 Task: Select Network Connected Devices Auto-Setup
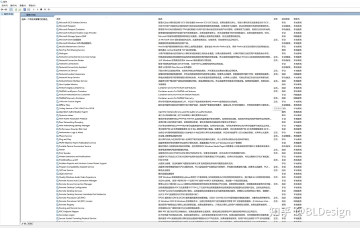77,57
